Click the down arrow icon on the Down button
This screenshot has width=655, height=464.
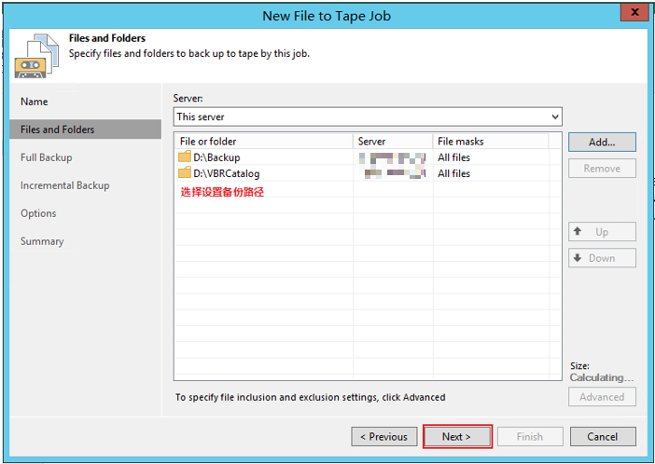pyautogui.click(x=578, y=258)
